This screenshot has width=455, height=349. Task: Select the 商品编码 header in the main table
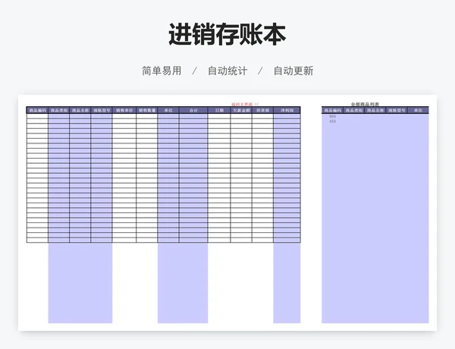pyautogui.click(x=37, y=110)
